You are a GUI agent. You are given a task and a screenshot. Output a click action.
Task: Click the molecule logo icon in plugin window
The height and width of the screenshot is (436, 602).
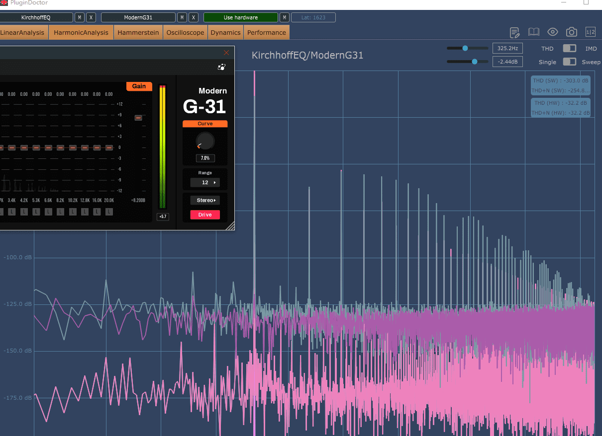click(x=221, y=67)
